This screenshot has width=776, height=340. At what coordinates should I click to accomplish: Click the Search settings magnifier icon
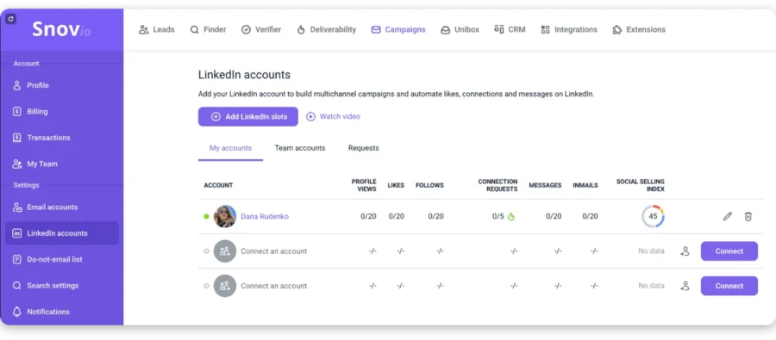17,286
